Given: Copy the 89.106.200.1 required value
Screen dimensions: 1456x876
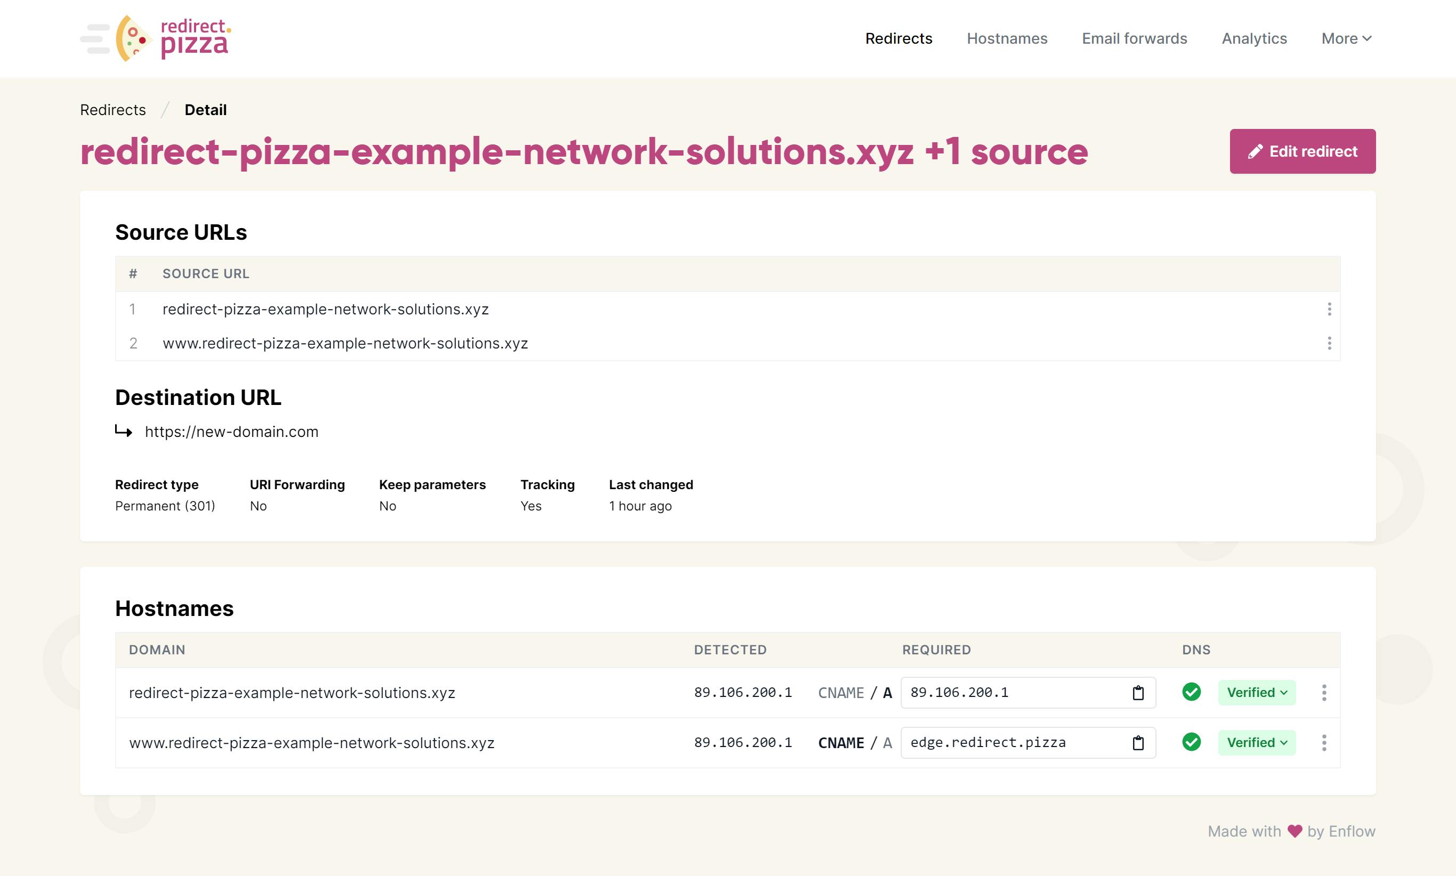Looking at the screenshot, I should click(x=1138, y=692).
